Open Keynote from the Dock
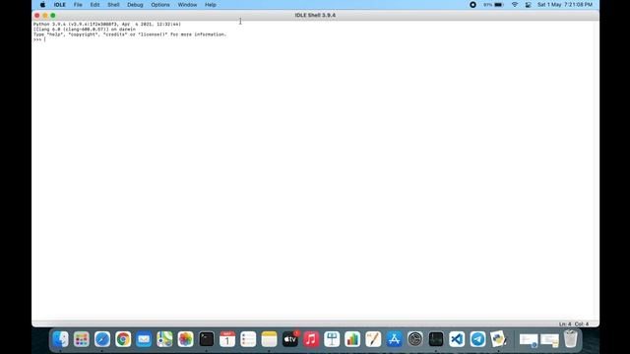 [332, 339]
